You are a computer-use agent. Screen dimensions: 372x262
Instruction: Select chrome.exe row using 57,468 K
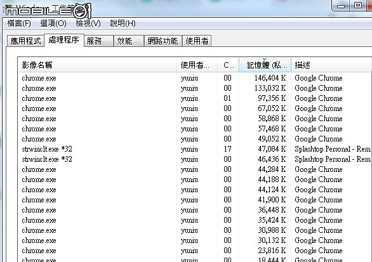point(194,129)
